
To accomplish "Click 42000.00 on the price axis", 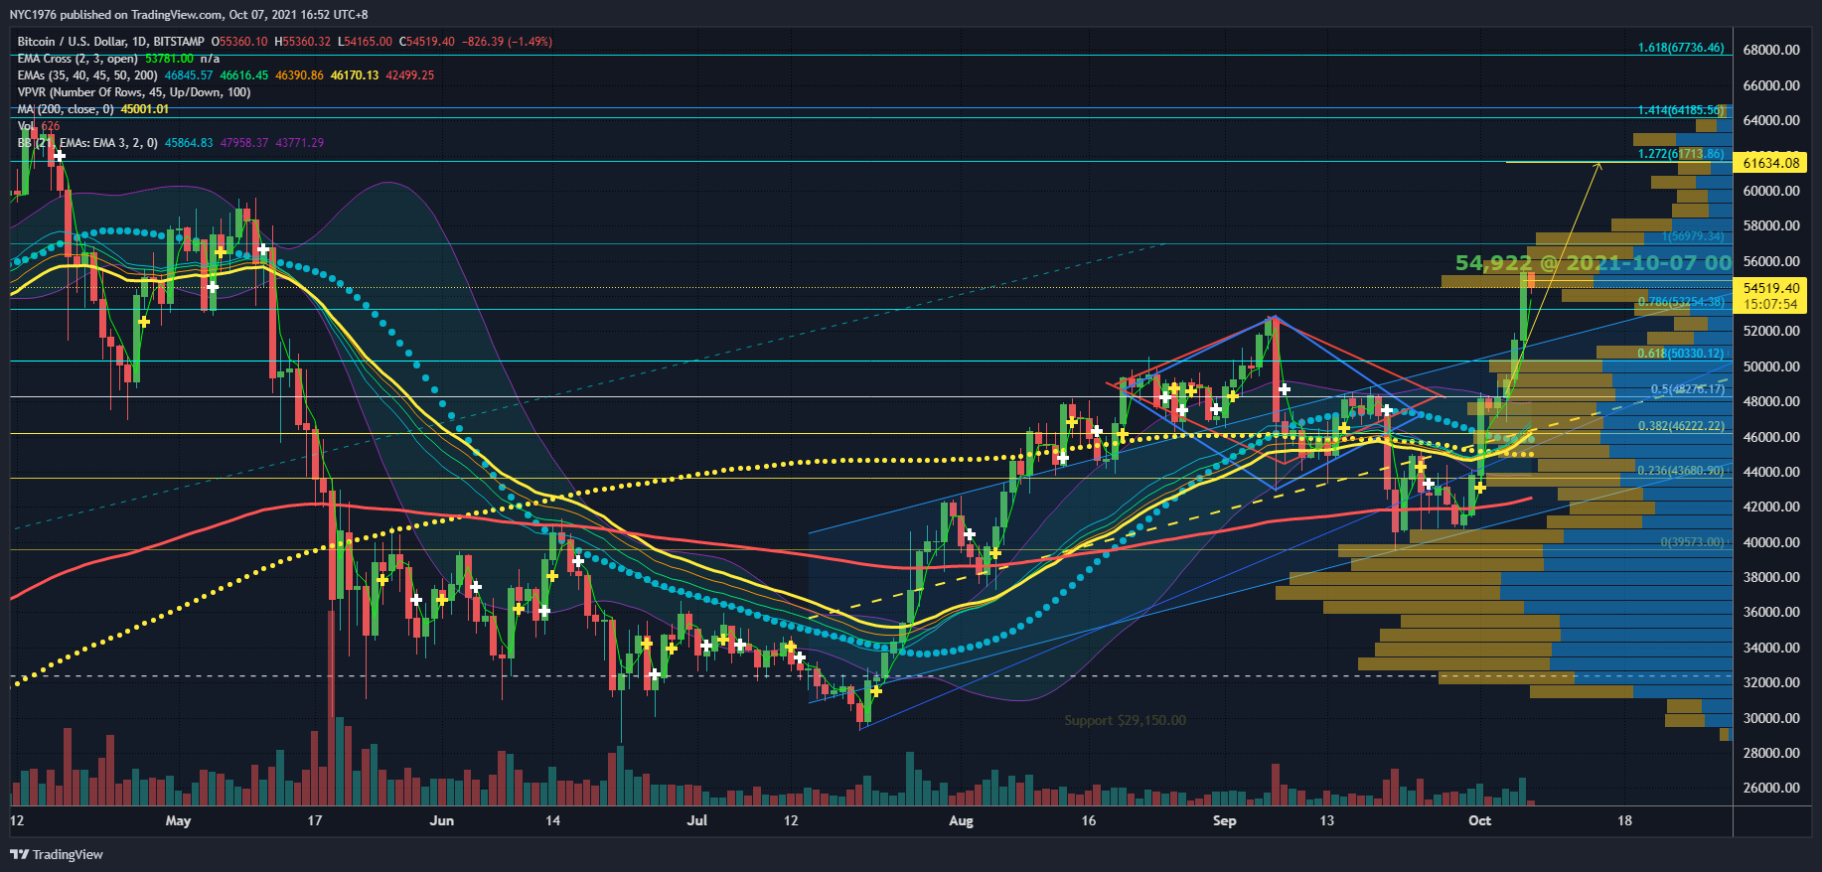I will tap(1771, 507).
